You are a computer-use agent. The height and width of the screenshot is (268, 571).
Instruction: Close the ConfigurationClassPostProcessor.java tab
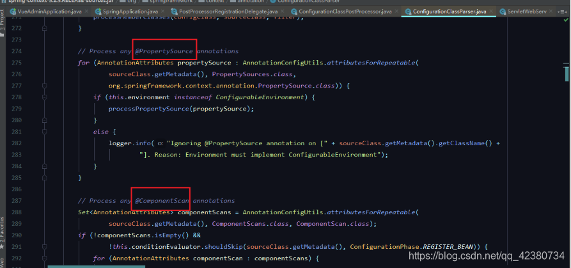click(x=396, y=12)
